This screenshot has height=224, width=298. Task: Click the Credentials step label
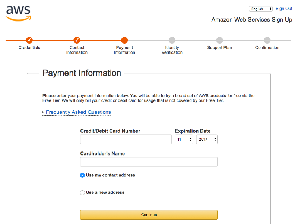click(29, 48)
